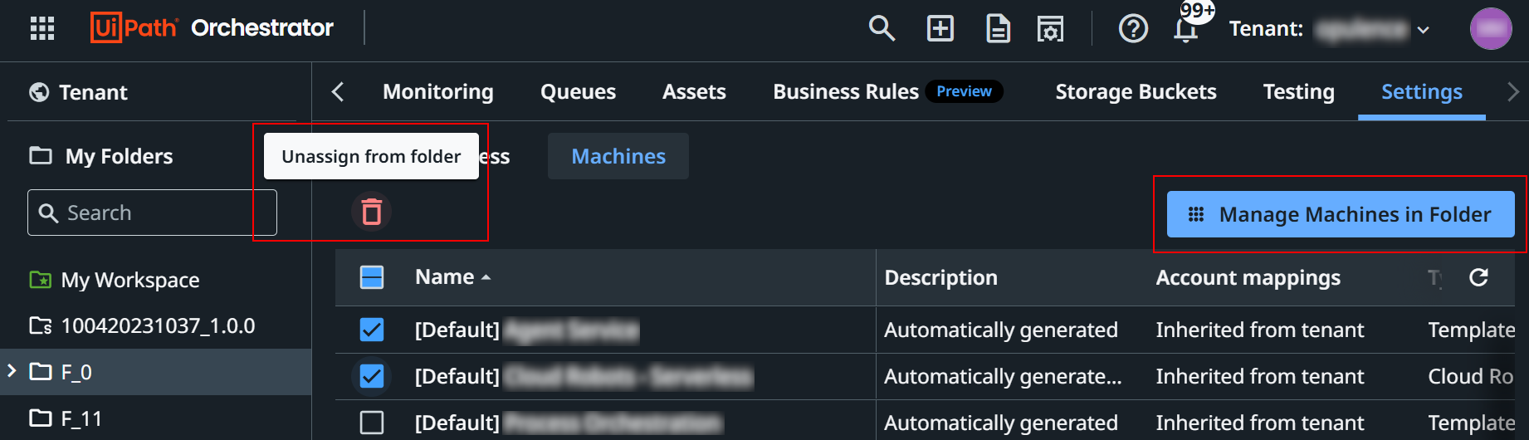The height and width of the screenshot is (440, 1529).
Task: Click the Automatically generate... truncated description
Action: (1003, 376)
